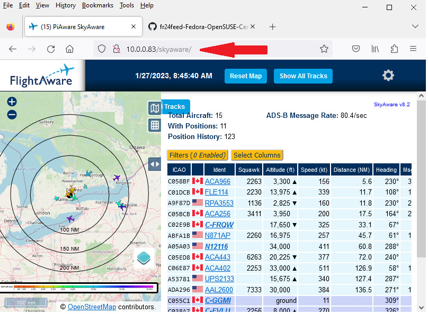Open a new tab with the plus button
Image resolution: width=428 pixels, height=314 pixels.
click(272, 26)
